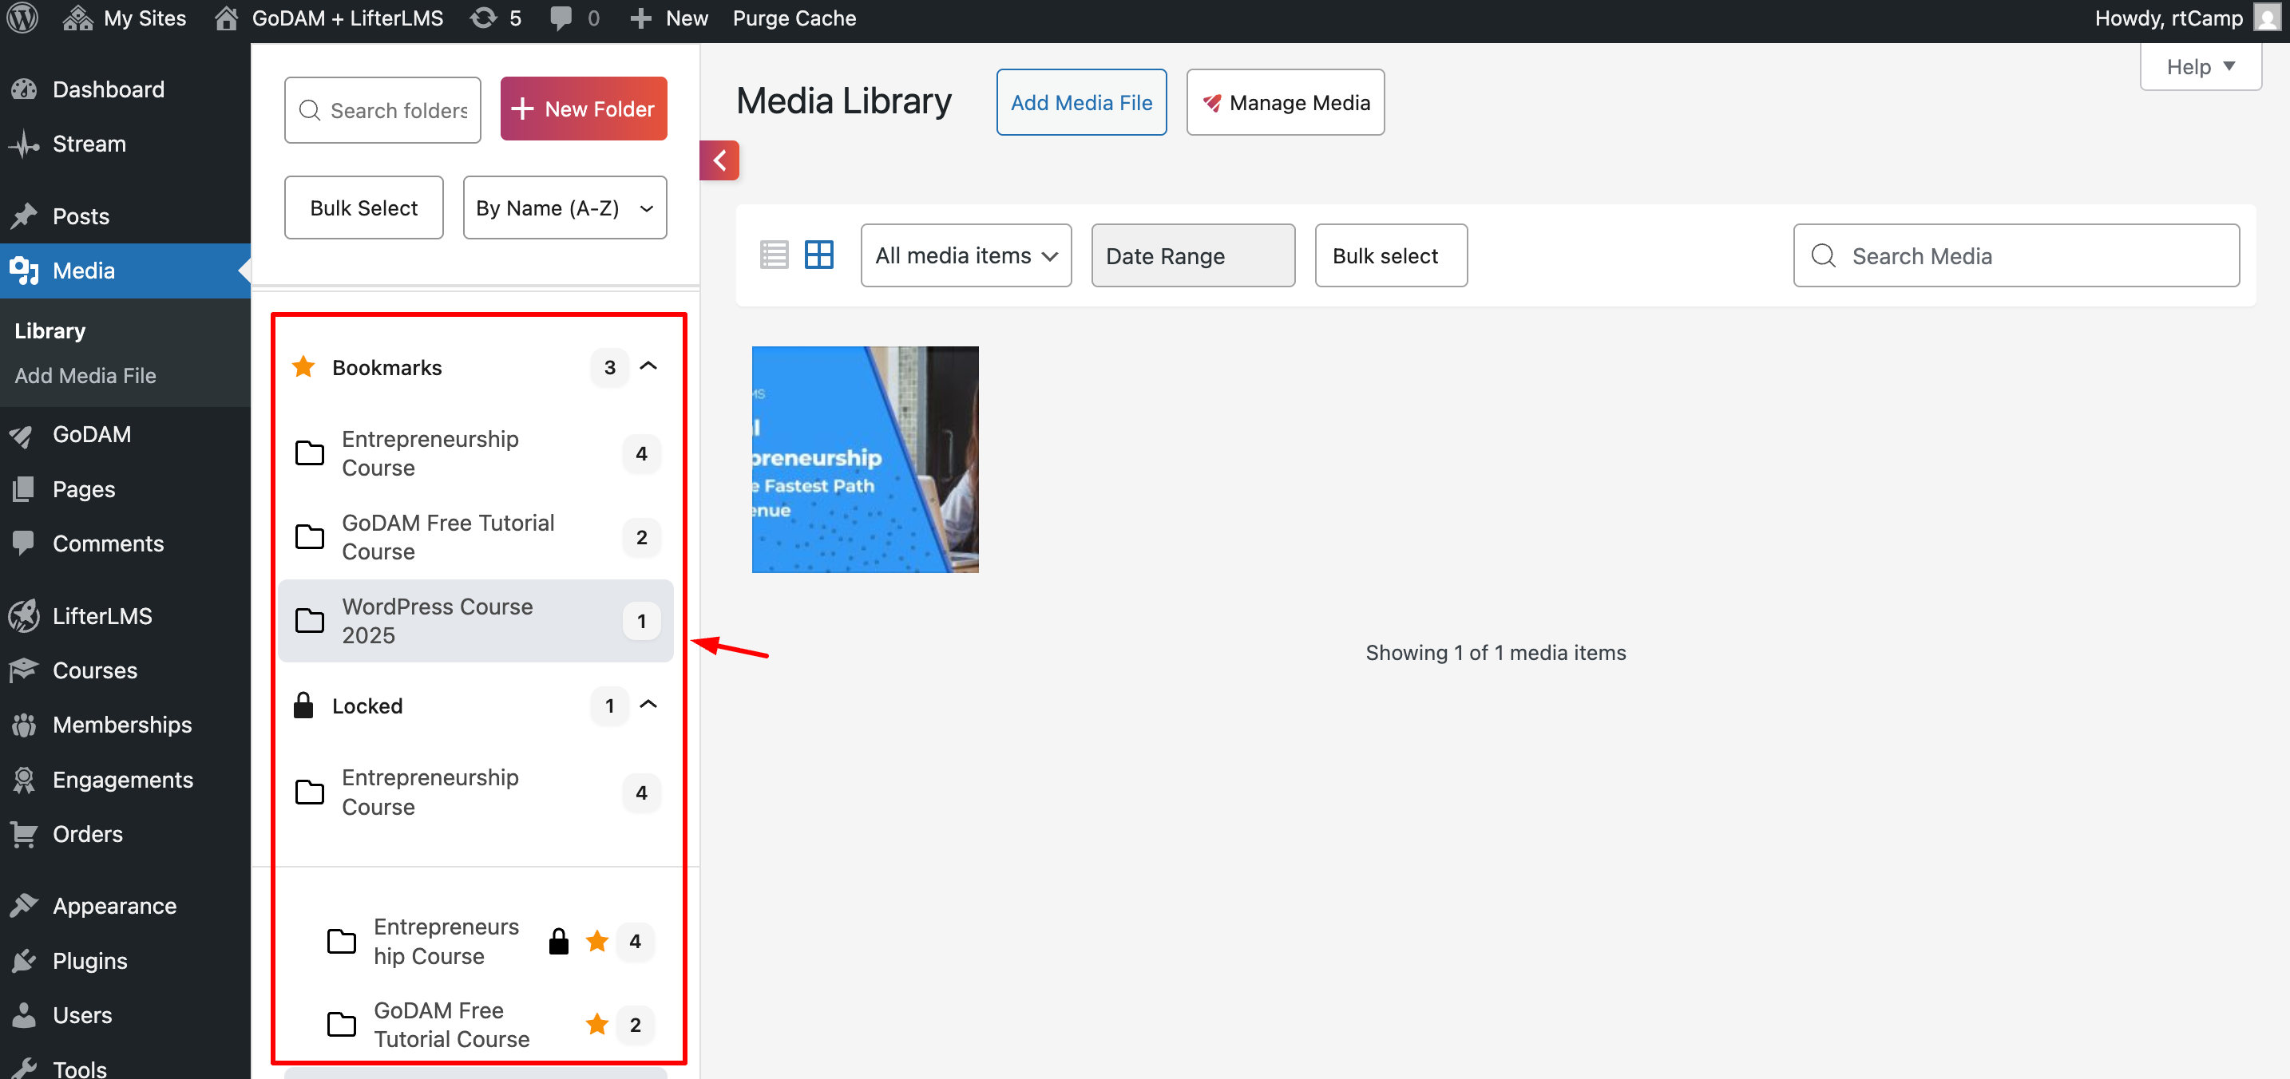Open bookmarked Entrepreneurship Course folder

476,454
